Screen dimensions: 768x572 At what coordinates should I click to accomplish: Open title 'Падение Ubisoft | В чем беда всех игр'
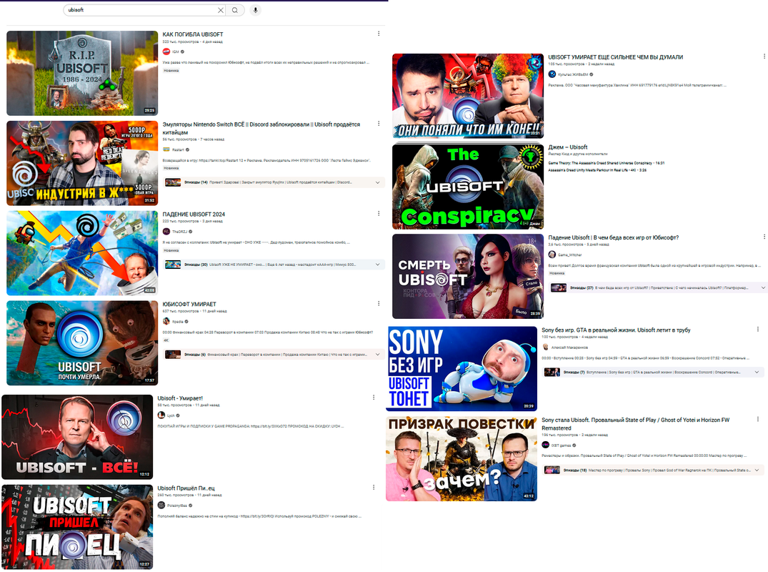pos(613,237)
